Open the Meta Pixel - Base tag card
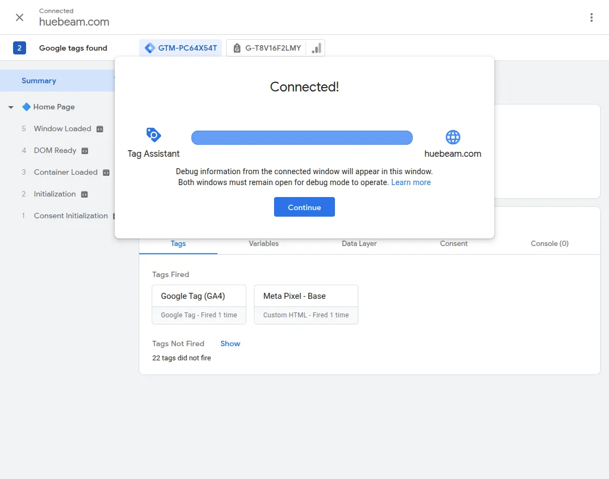This screenshot has width=609, height=479. click(x=306, y=304)
